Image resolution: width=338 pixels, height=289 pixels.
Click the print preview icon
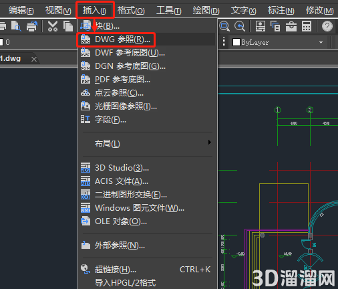(16, 26)
